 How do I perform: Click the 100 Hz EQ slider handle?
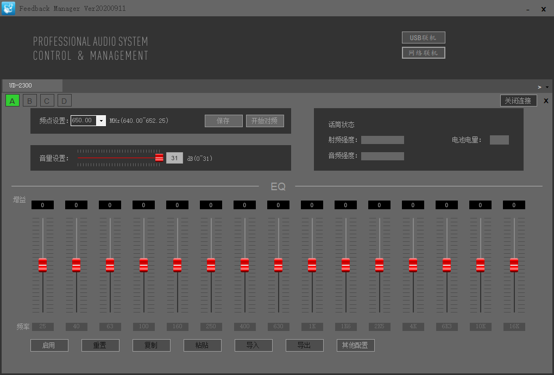tap(143, 265)
